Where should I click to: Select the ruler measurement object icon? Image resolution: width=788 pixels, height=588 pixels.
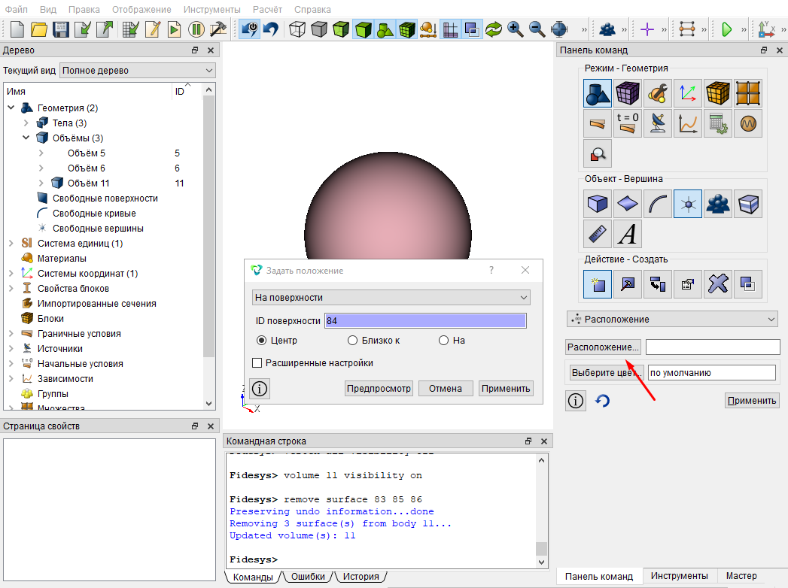click(598, 234)
